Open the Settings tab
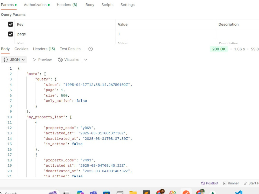The image size is (259, 194). coord(127,5)
